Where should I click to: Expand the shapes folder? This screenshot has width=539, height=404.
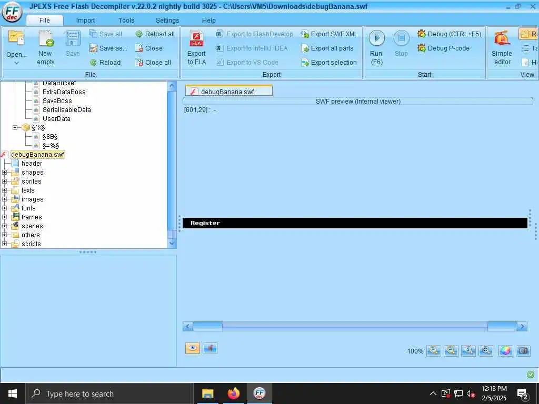(4, 172)
